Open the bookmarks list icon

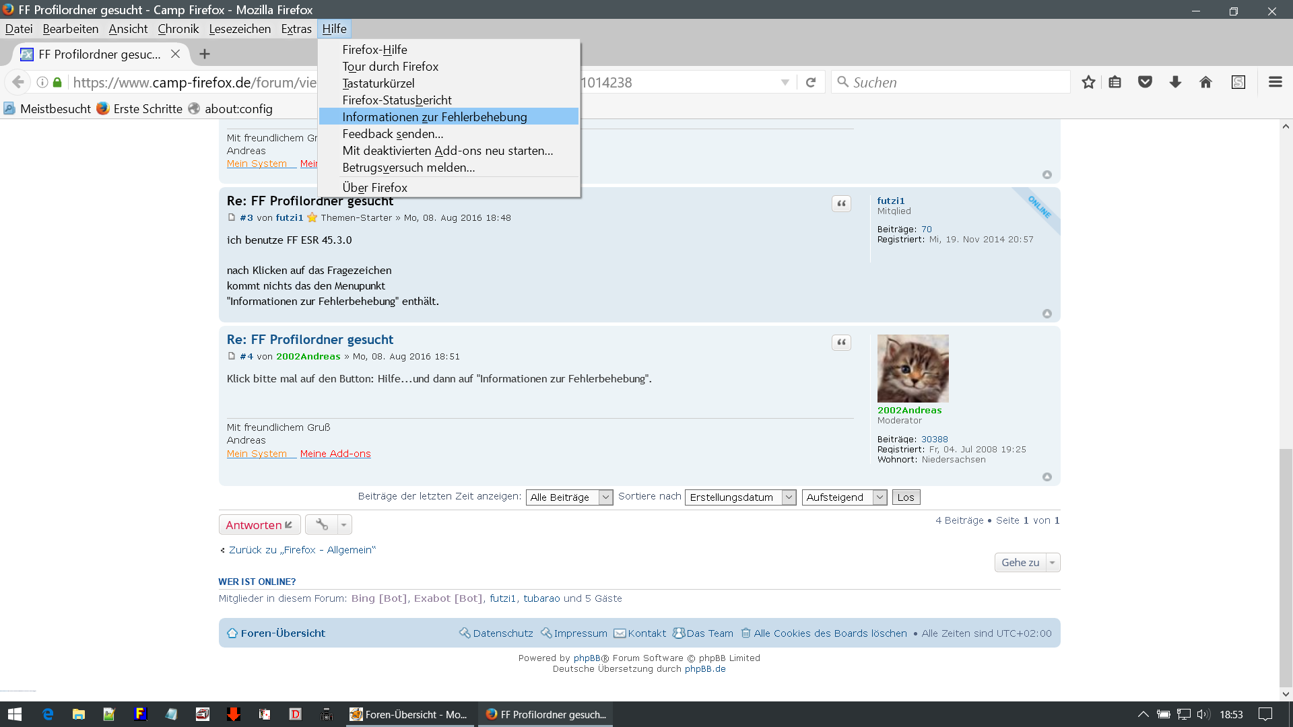click(x=1115, y=82)
